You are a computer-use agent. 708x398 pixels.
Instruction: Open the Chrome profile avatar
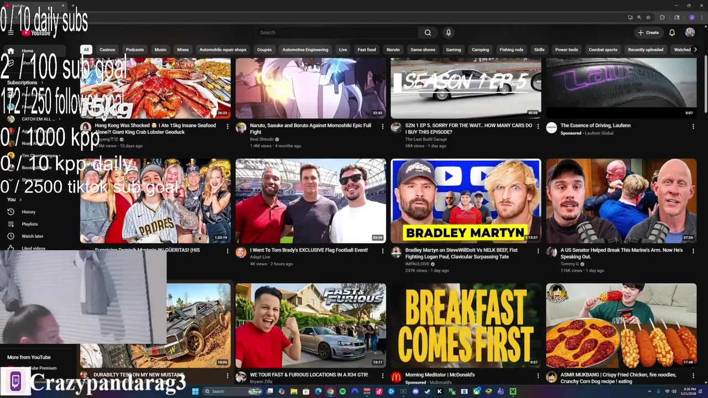click(x=691, y=18)
